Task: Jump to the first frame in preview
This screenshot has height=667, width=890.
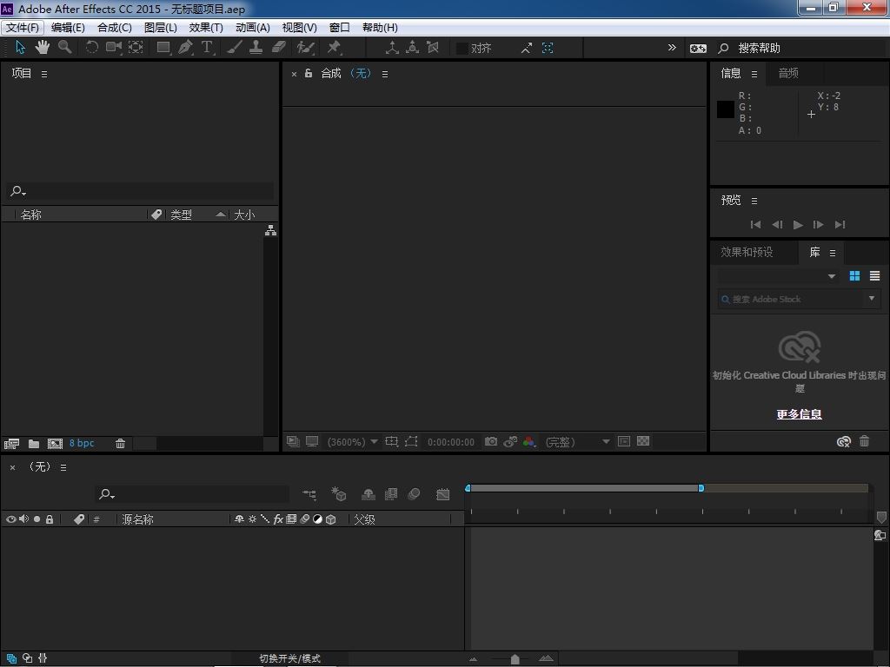Action: click(755, 225)
